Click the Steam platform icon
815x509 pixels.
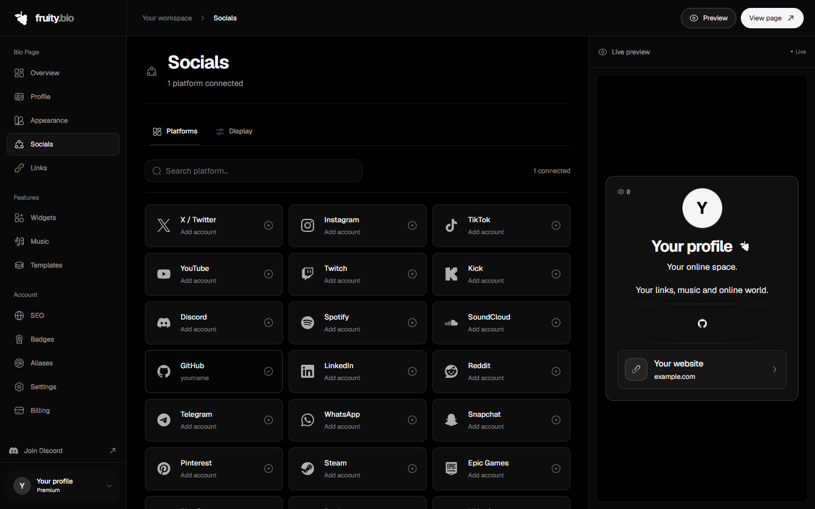(x=307, y=469)
